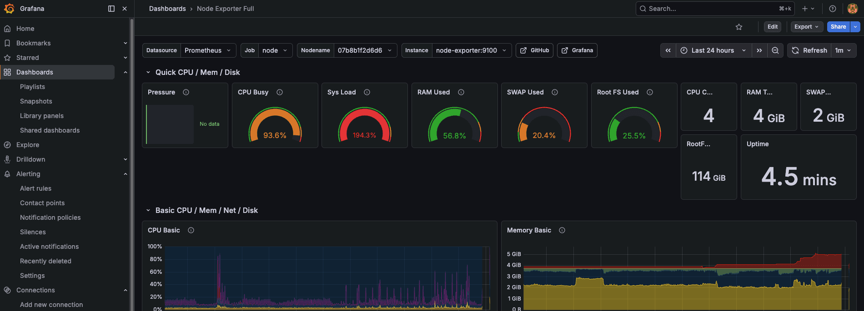Collapse the Alerting section chevron
Image resolution: width=864 pixels, height=311 pixels.
[x=126, y=174]
